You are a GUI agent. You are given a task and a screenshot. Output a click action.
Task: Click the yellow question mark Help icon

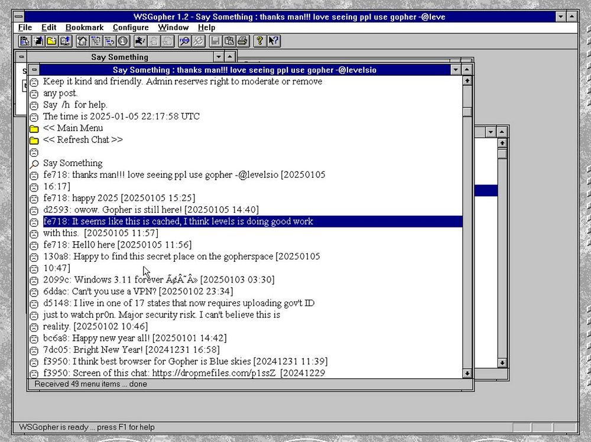[x=259, y=41]
